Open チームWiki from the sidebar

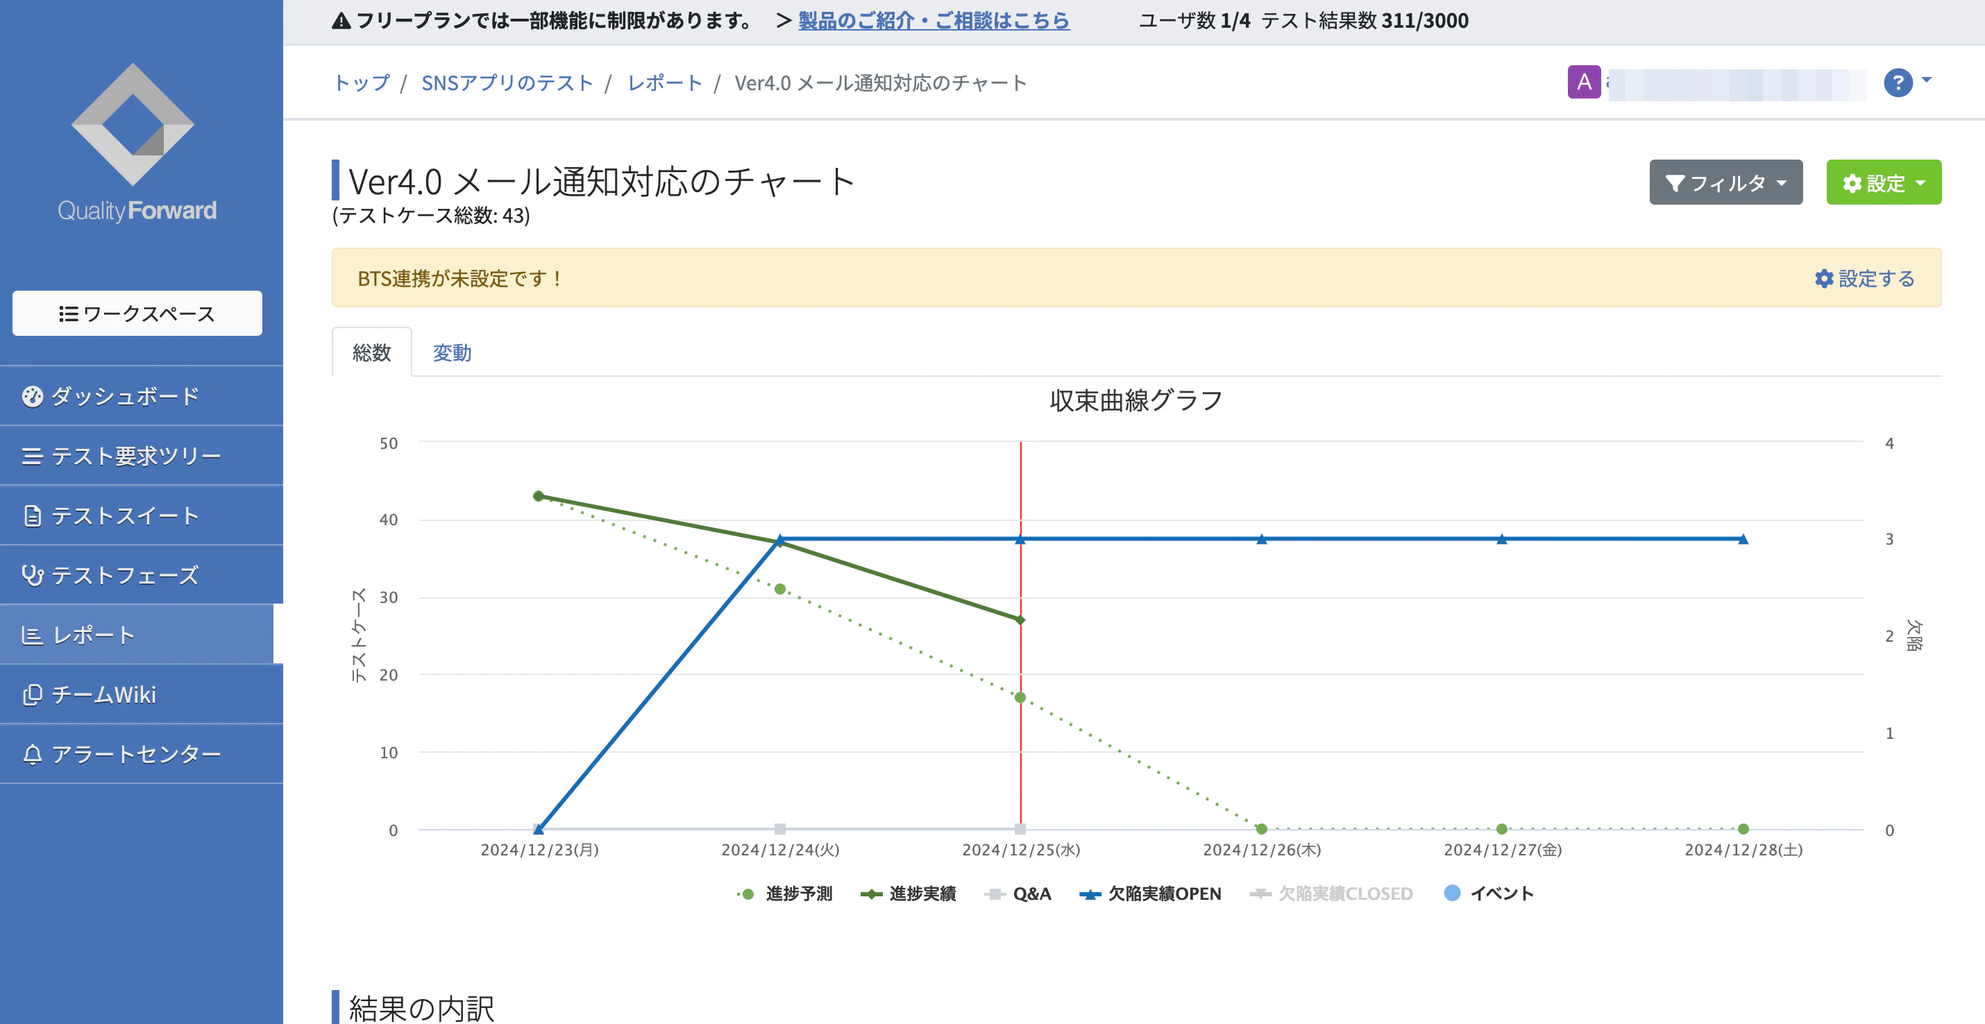(x=103, y=694)
